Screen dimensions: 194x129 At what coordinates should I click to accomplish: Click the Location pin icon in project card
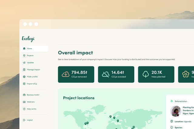pyautogui.click(x=172, y=121)
